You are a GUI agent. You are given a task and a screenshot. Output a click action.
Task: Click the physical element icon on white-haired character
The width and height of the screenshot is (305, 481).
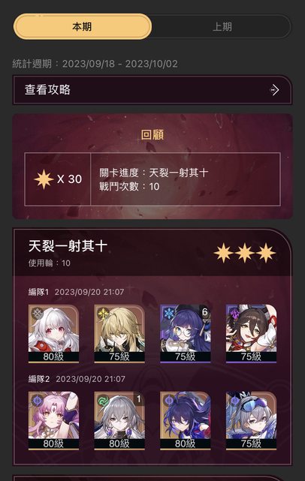tap(37, 314)
